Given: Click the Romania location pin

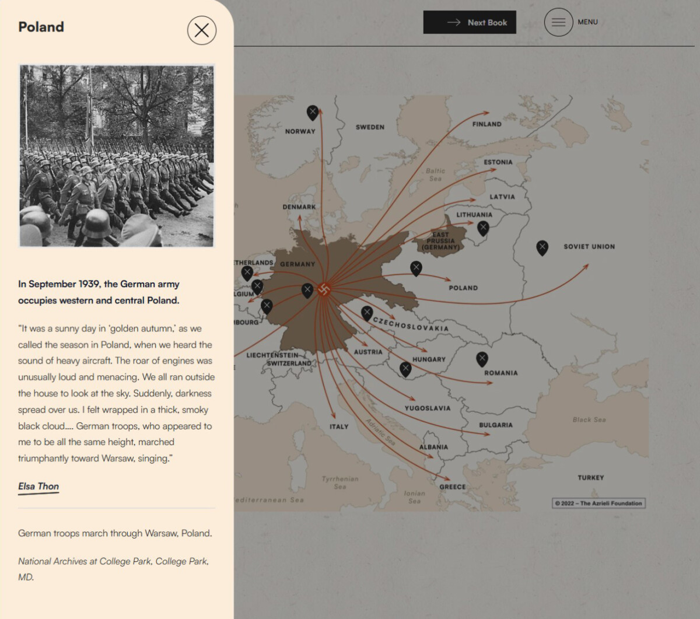Looking at the screenshot, I should click(482, 357).
